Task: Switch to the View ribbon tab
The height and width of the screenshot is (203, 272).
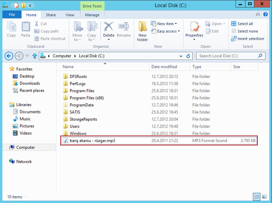Action: pos(70,15)
